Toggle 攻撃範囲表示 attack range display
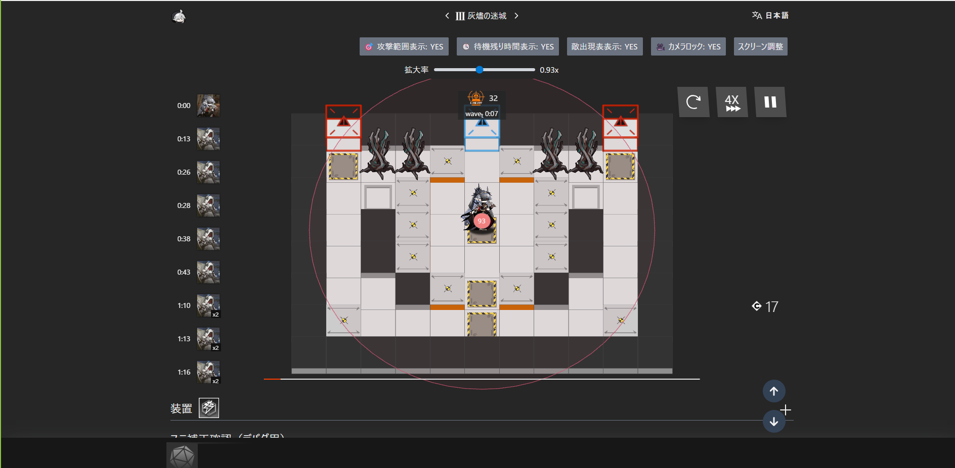 point(404,46)
